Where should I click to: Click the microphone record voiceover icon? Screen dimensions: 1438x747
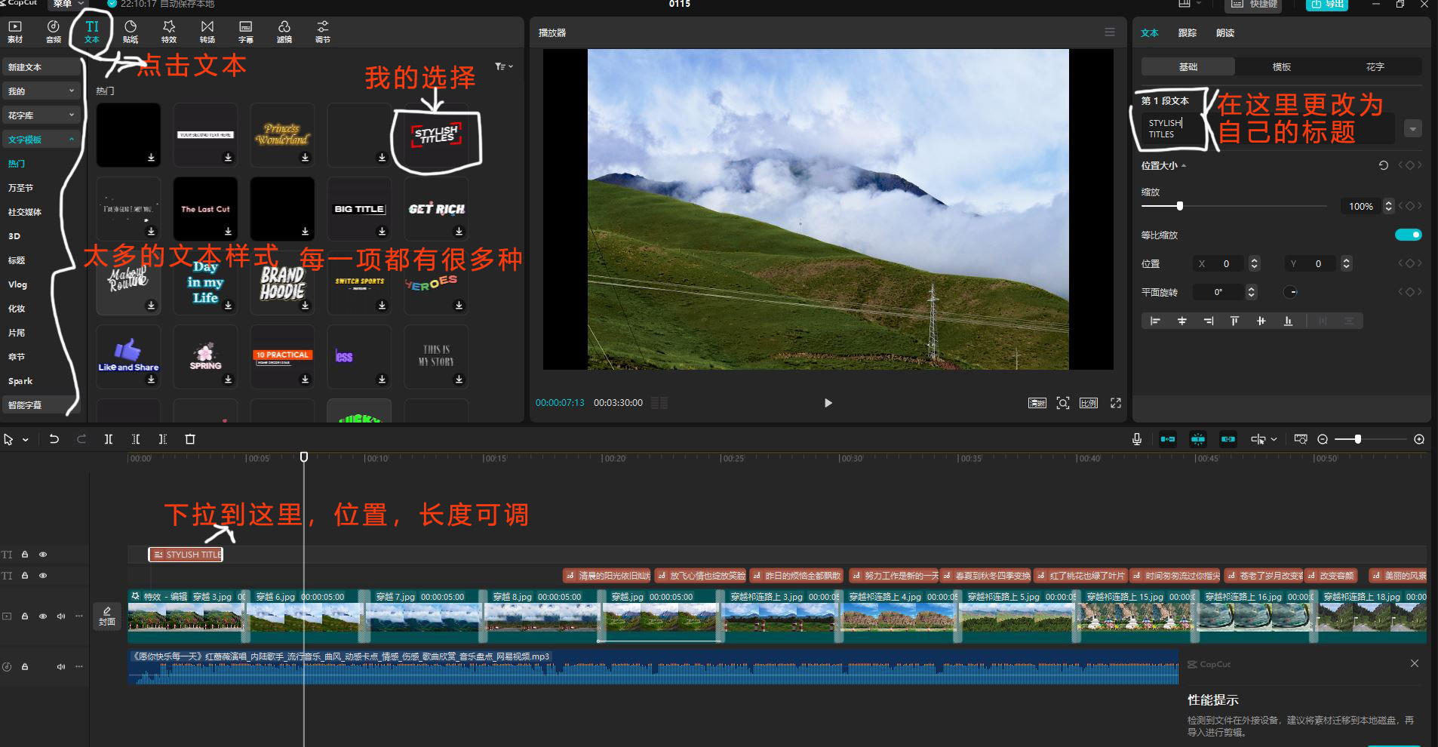point(1137,439)
